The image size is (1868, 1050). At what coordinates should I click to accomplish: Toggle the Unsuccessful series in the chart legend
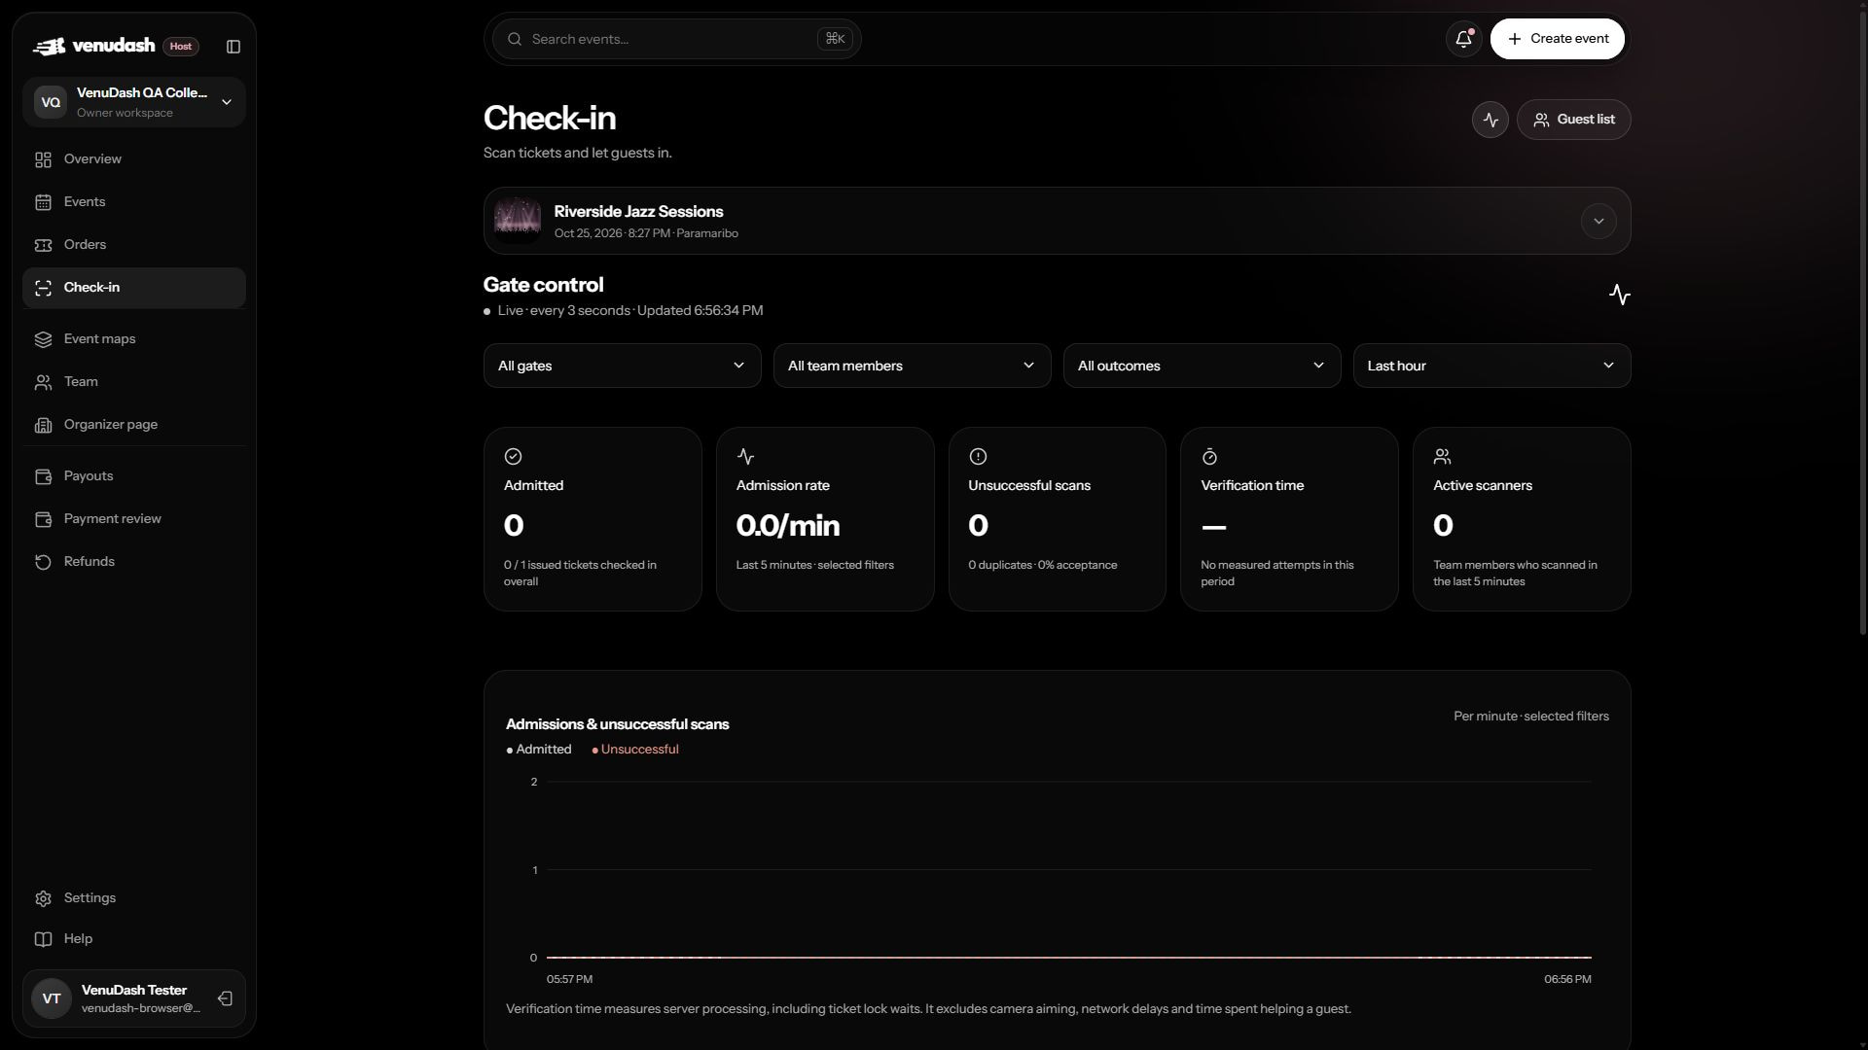(635, 750)
